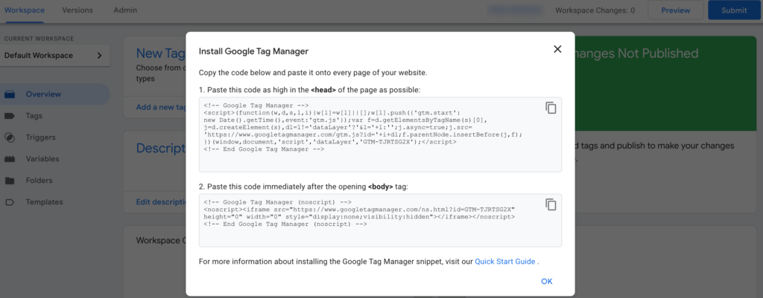Click the Folders folder icon
The width and height of the screenshot is (763, 298).
[9, 181]
